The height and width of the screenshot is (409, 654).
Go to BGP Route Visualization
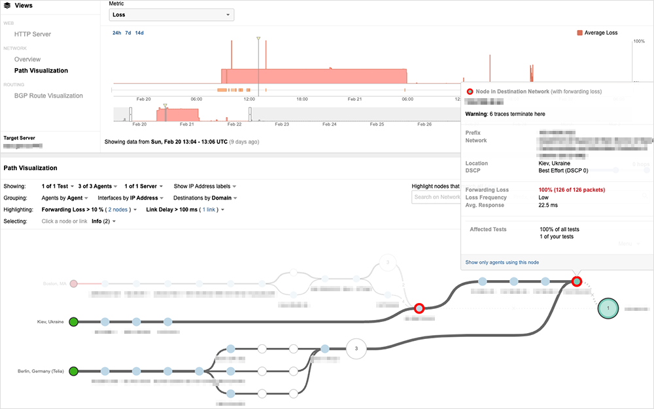(48, 96)
